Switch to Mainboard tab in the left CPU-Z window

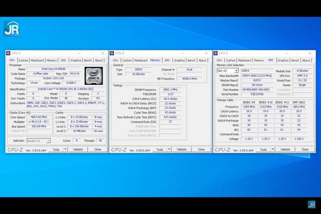[x=37, y=61]
